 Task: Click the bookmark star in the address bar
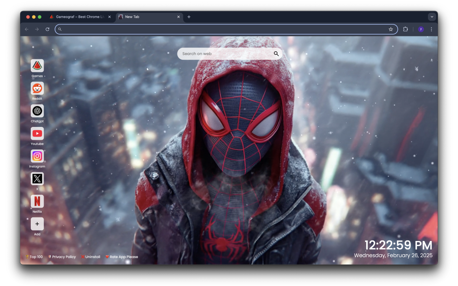coord(391,29)
